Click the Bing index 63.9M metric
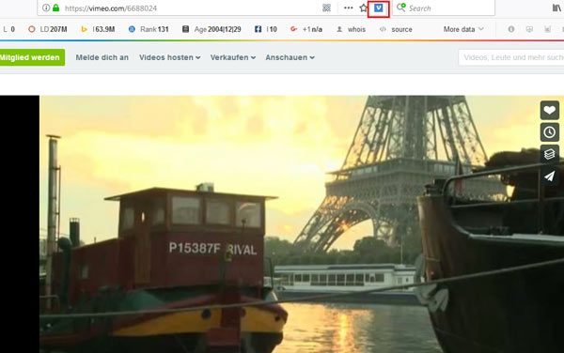564x353 pixels. [98, 29]
